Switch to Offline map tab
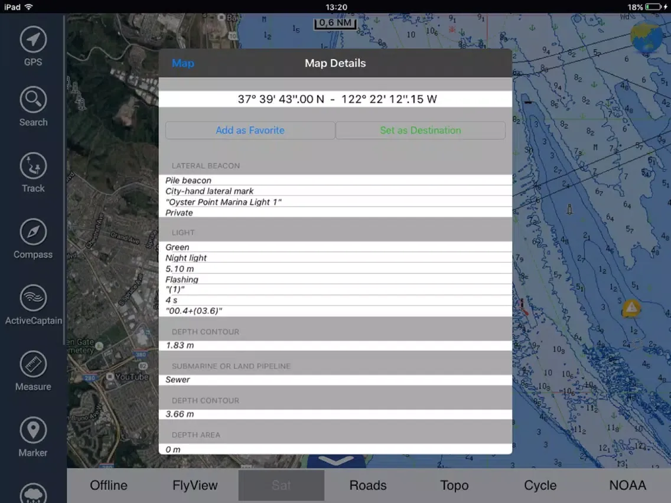This screenshot has width=671, height=503. tap(109, 485)
